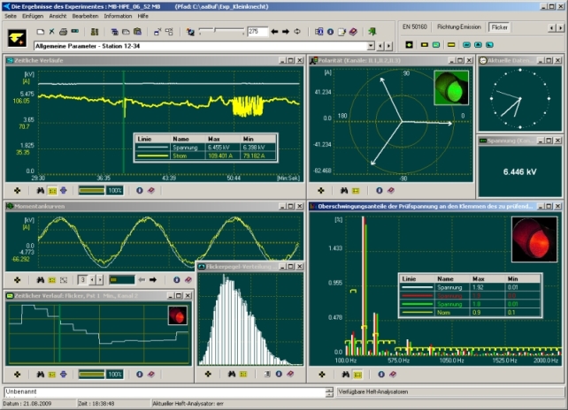Click the 275 value input field
The width and height of the screenshot is (568, 410).
[257, 32]
